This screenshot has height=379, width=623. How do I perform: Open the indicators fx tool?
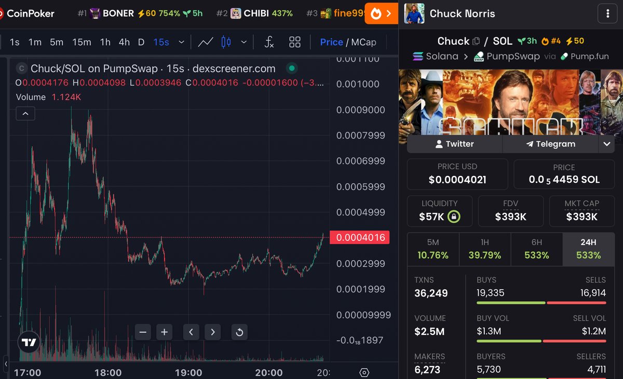[269, 42]
